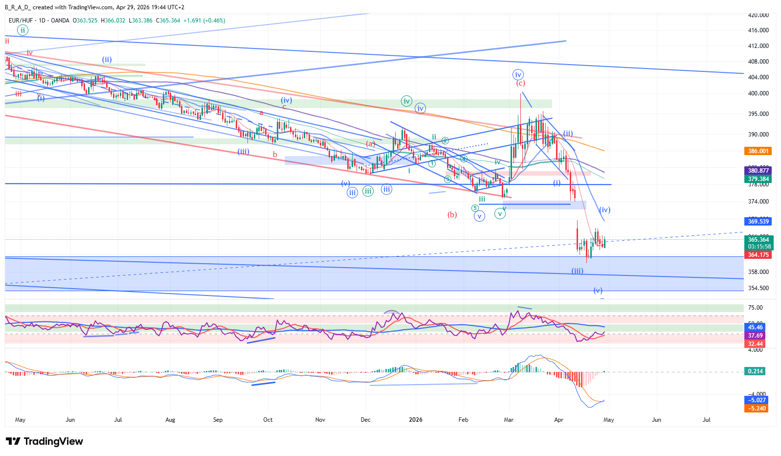Click the blue (iii) label near 358.000
Screen dimensions: 781x456
(578, 271)
